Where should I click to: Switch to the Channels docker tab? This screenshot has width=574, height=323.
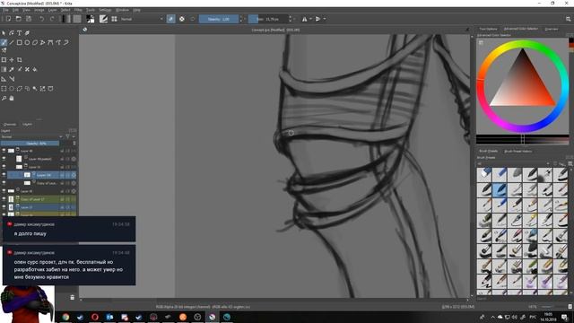tap(10, 125)
